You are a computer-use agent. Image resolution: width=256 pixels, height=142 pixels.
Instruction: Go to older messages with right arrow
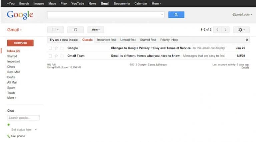point(225,30)
